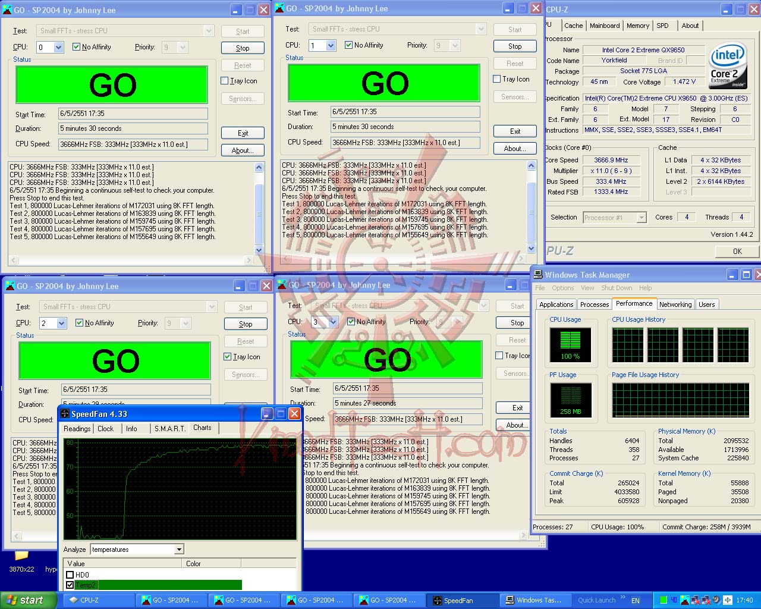Screen dimensions: 761x609
Task: Switch to the Readings tab in SpeedFan
Action: click(x=77, y=429)
